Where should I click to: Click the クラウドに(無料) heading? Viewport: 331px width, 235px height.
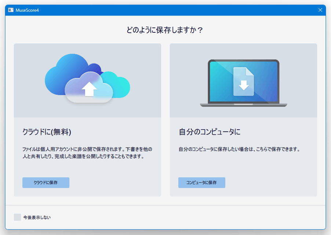tap(47, 132)
